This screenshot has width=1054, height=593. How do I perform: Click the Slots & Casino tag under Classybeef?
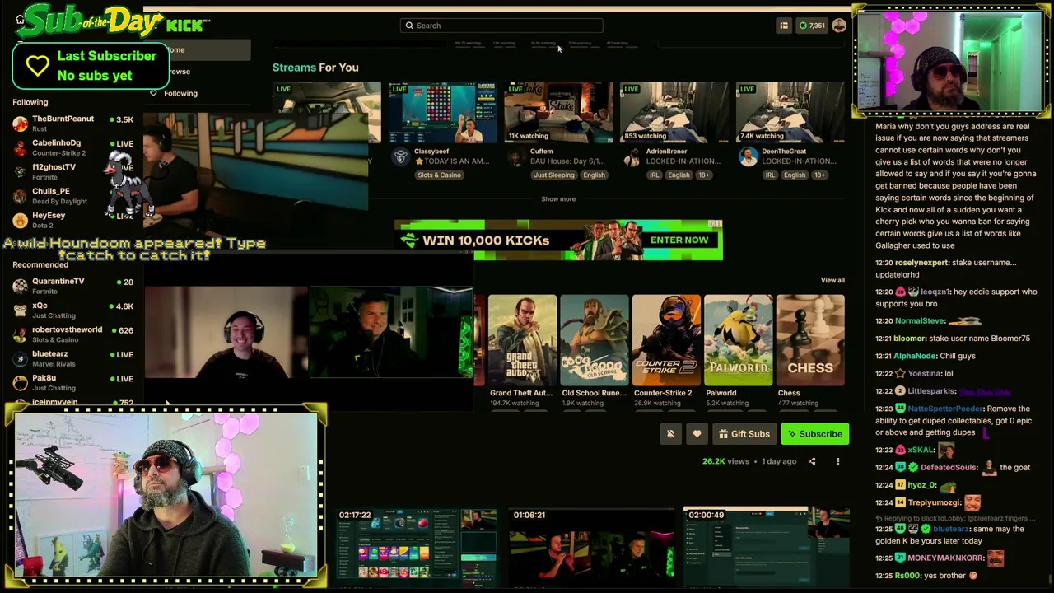pyautogui.click(x=439, y=175)
